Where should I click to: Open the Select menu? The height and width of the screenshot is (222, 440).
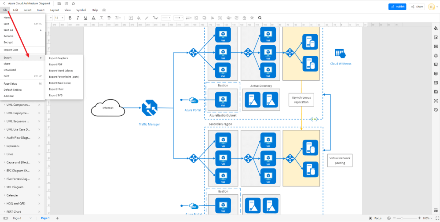(27, 10)
